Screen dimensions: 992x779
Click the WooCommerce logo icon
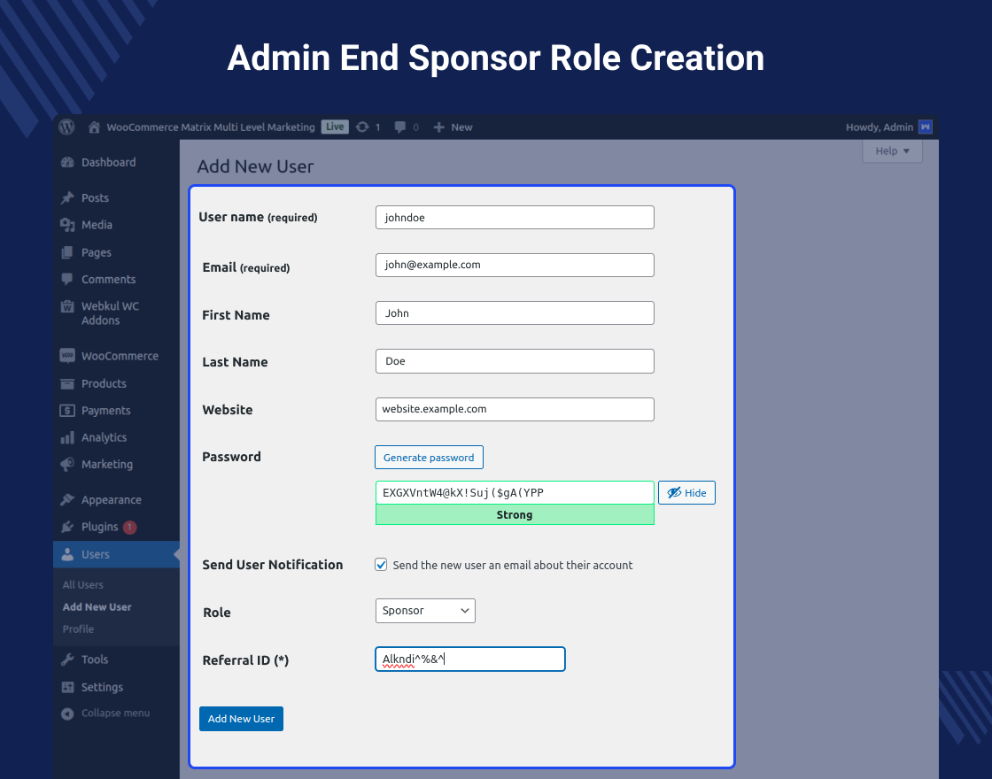[67, 355]
